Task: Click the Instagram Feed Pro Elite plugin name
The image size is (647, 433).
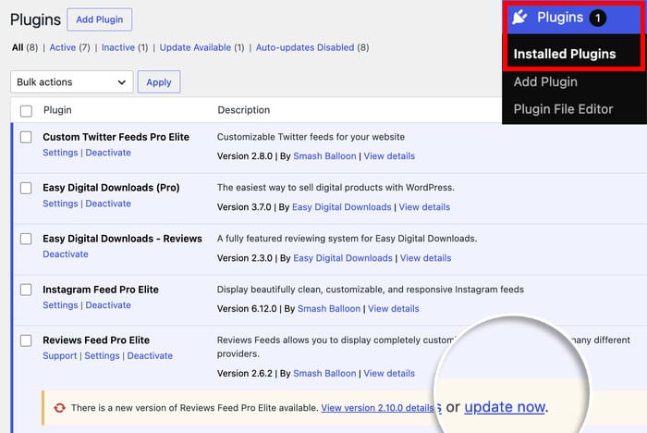Action: [101, 290]
